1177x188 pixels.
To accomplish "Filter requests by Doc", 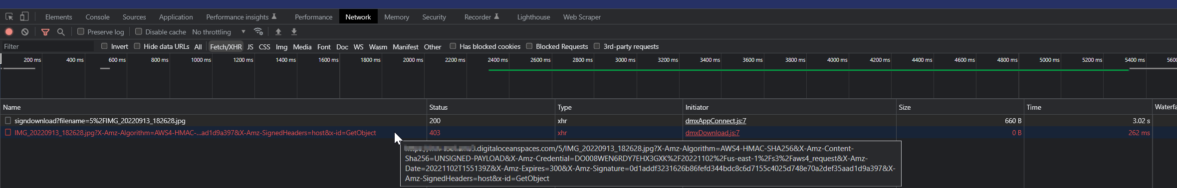I will (x=342, y=47).
